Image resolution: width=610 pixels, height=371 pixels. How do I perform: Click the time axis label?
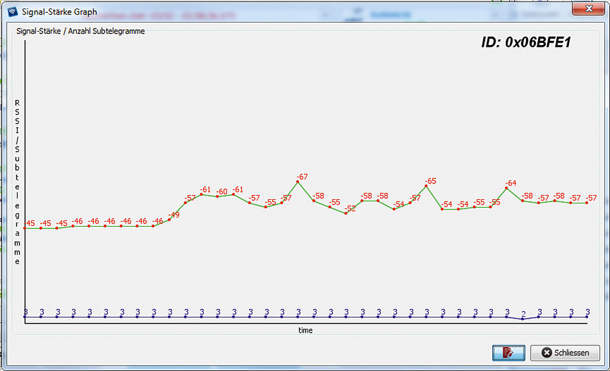click(x=306, y=330)
